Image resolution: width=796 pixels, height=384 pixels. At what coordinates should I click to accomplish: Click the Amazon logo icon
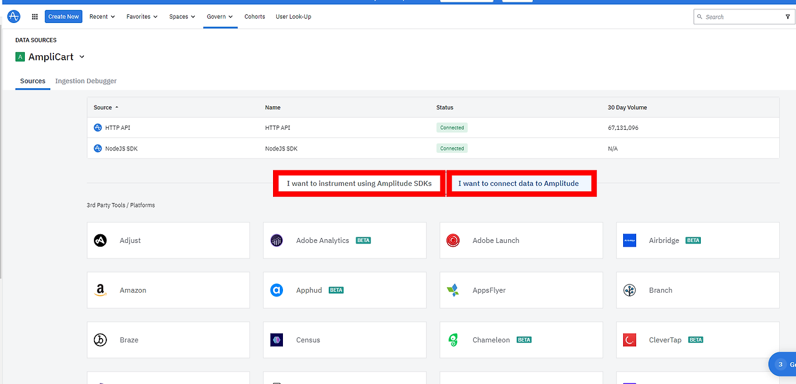100,290
